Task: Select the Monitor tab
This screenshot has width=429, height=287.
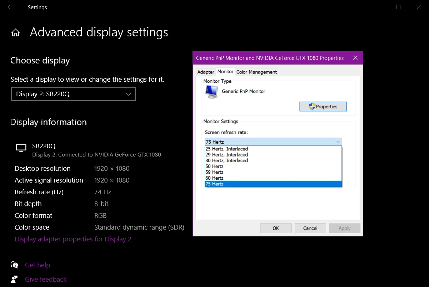Action: 225,71
